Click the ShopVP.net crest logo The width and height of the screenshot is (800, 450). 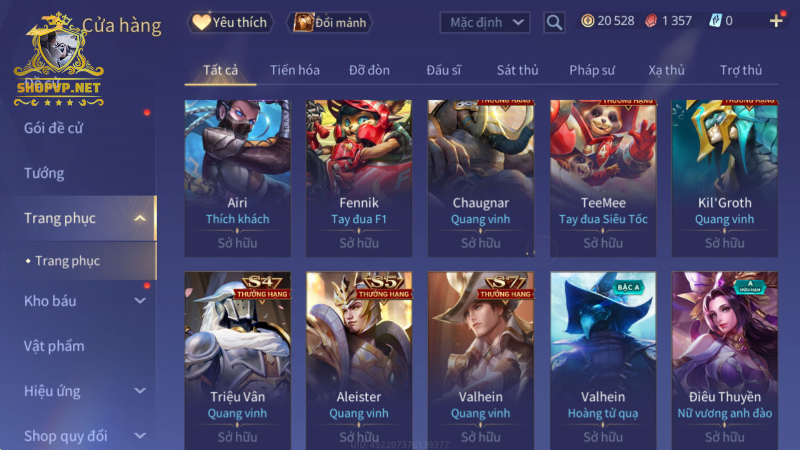click(59, 60)
